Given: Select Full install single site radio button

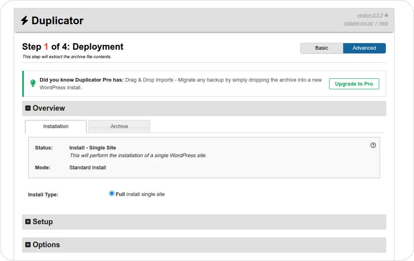Looking at the screenshot, I should 112,194.
